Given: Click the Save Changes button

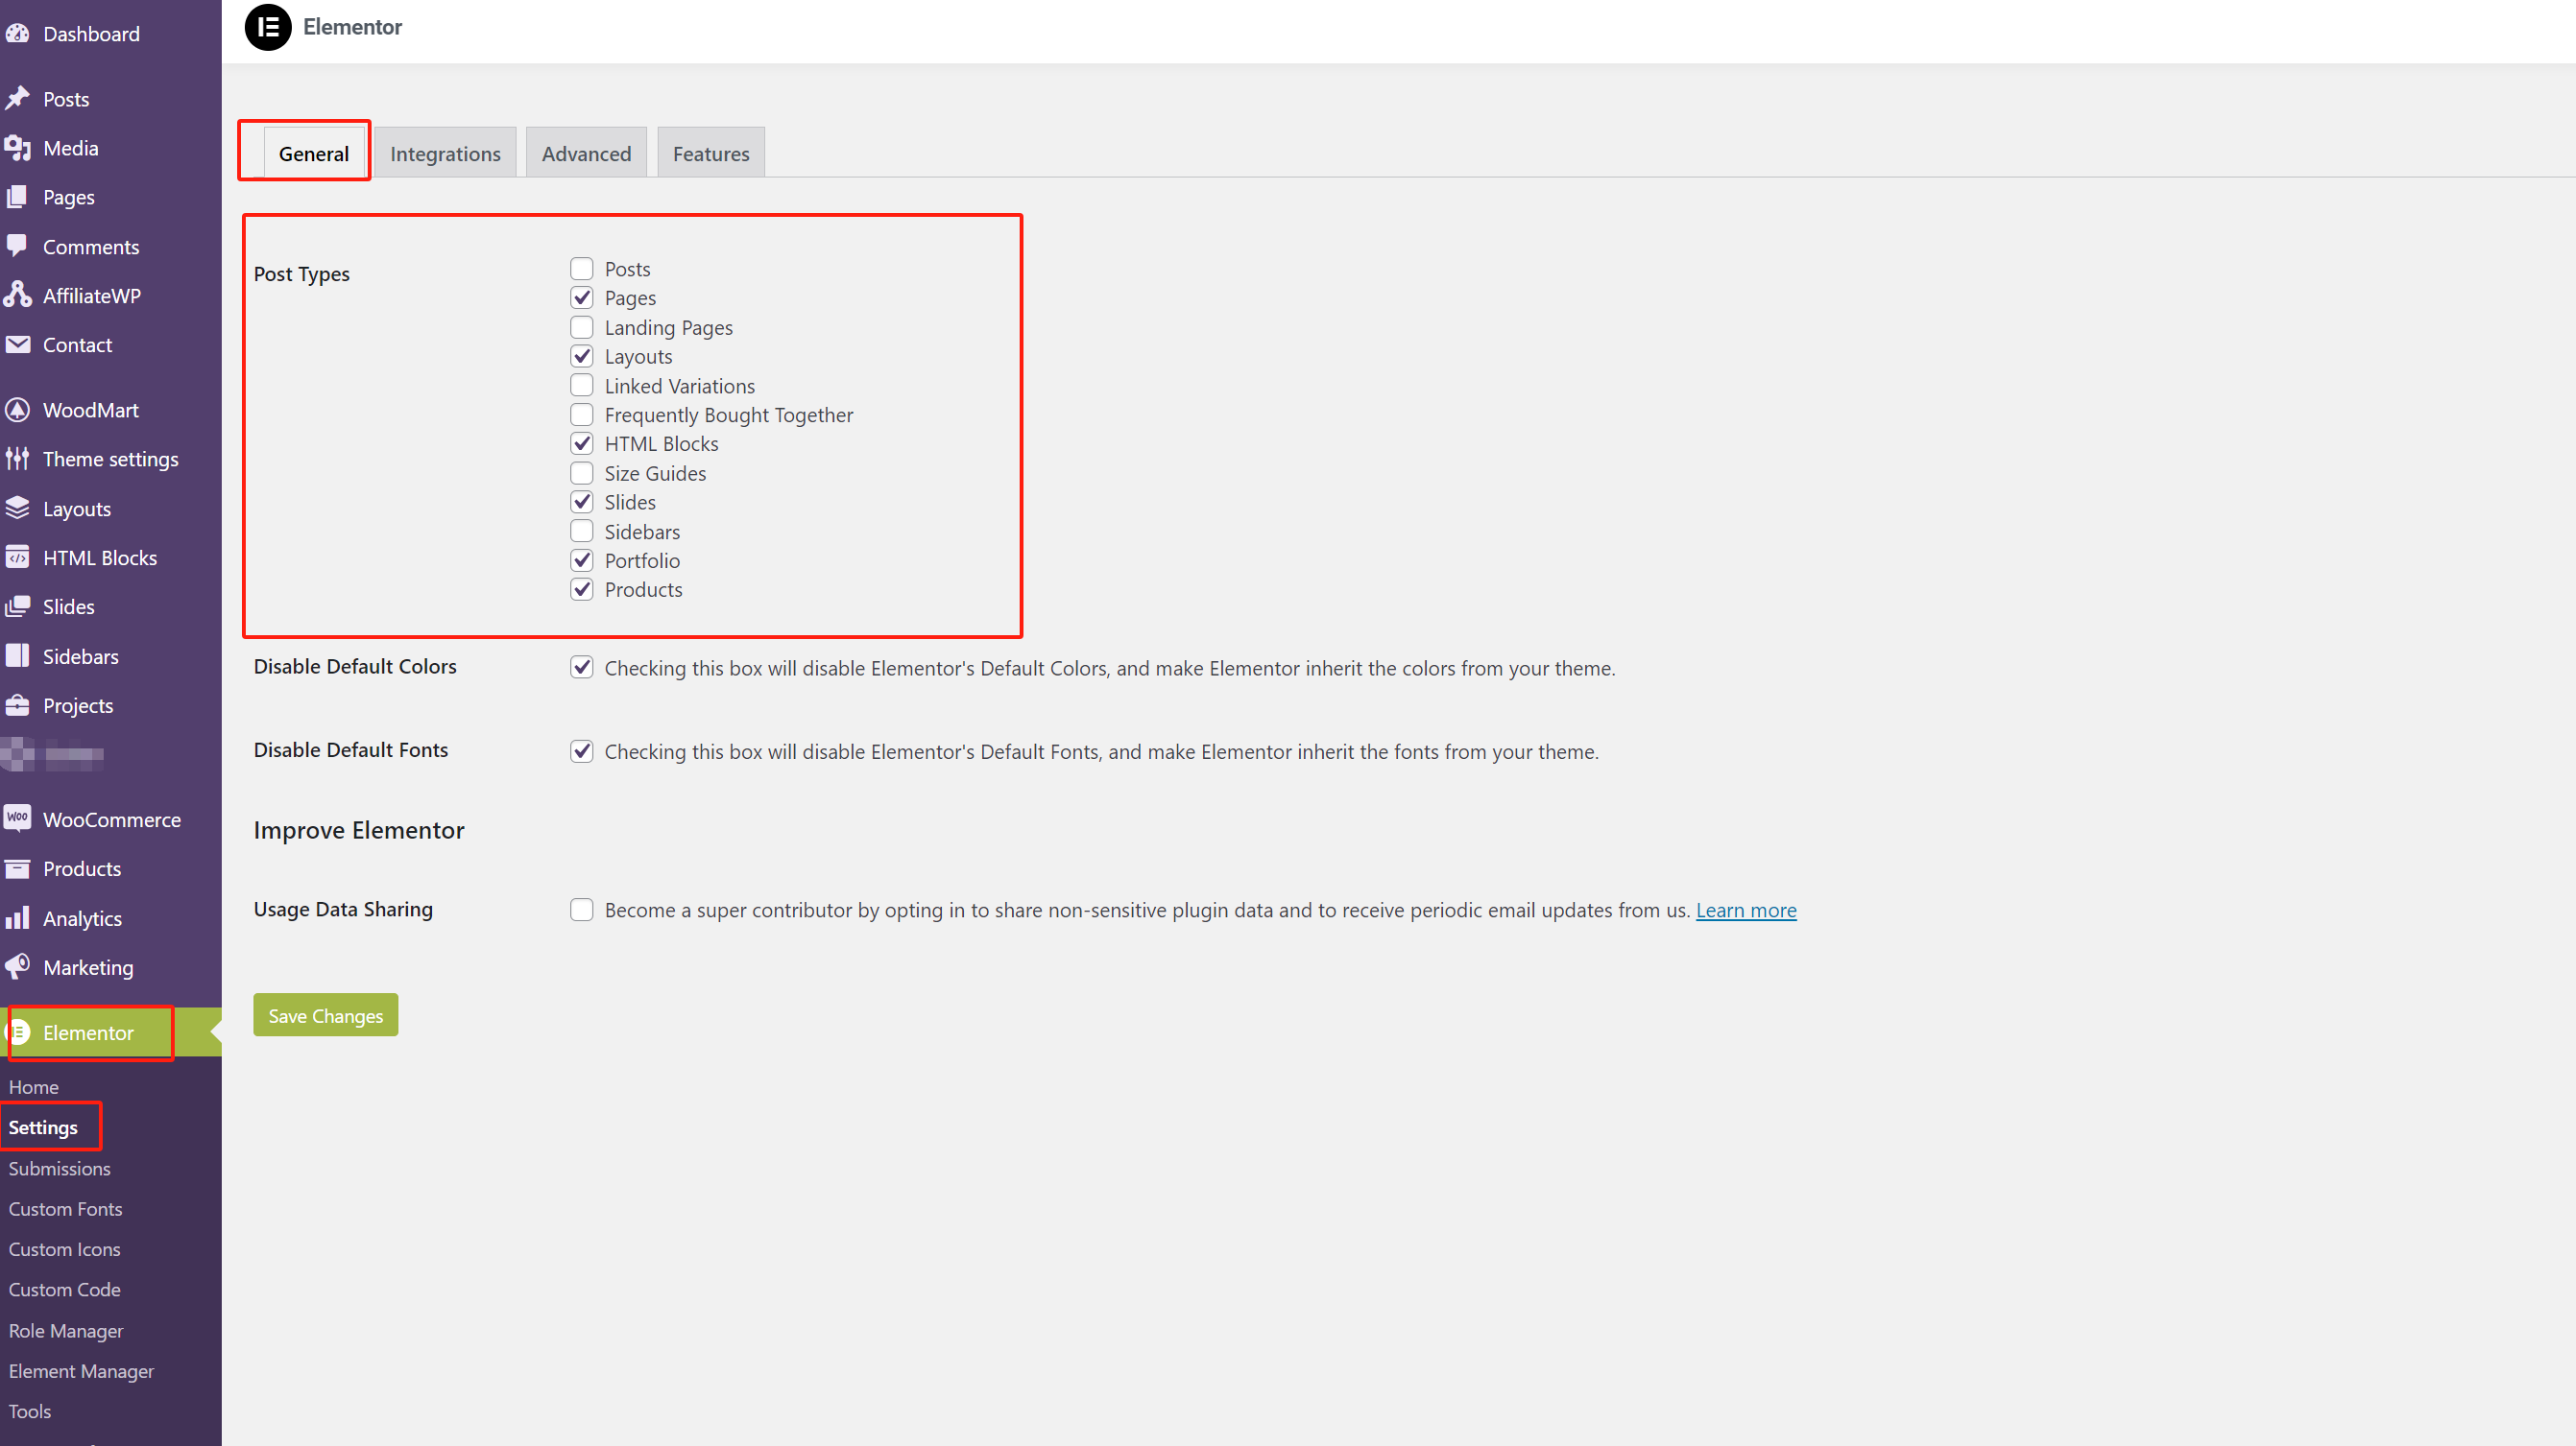Looking at the screenshot, I should coord(325,1014).
